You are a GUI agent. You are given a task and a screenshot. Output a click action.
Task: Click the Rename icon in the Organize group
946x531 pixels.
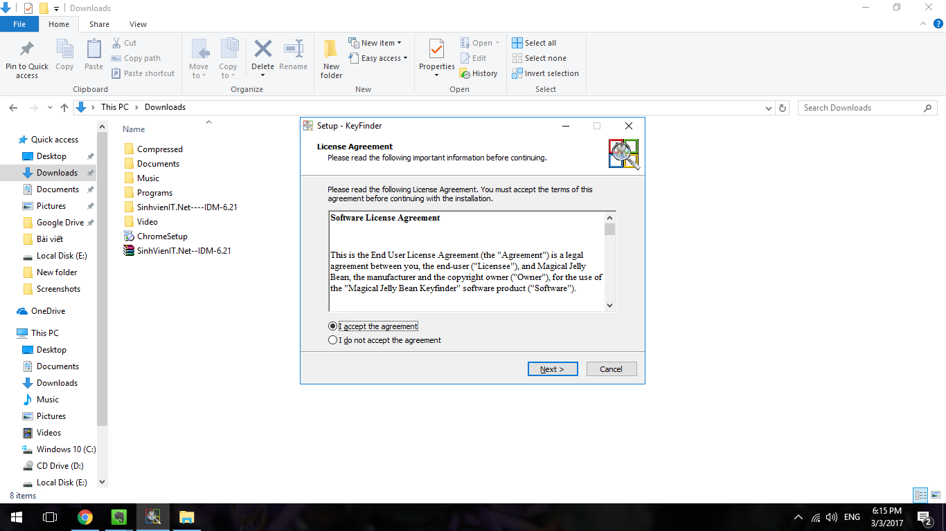click(x=294, y=55)
